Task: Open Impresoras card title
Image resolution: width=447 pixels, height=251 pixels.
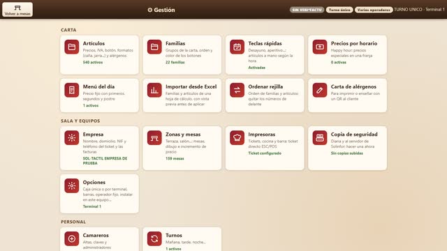Action: (262, 135)
